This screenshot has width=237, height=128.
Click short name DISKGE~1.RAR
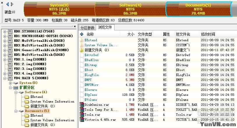coord(187,105)
